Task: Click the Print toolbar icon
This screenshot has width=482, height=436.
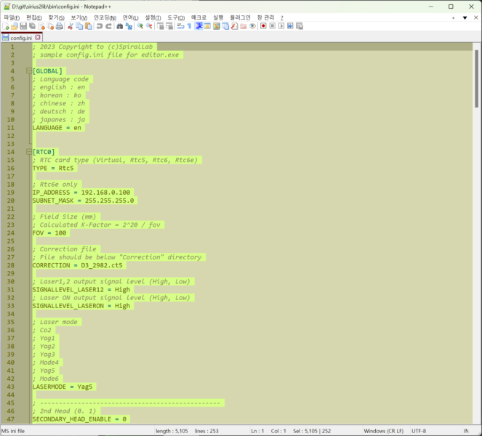Action: 60,26
